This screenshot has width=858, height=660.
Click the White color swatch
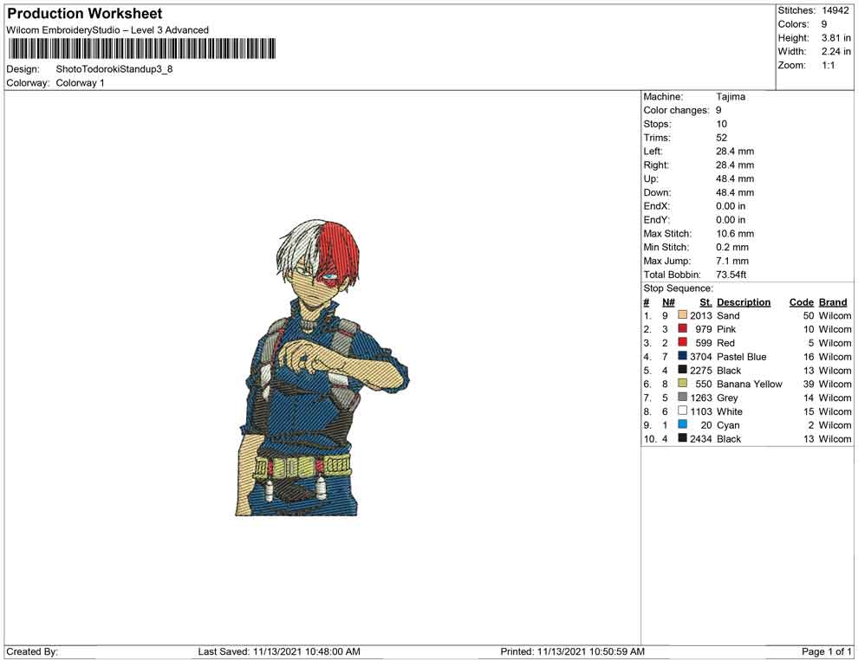(x=682, y=411)
